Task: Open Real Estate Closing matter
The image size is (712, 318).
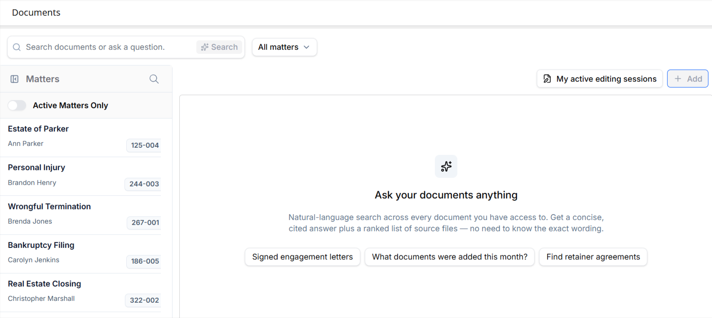Action: click(84, 292)
